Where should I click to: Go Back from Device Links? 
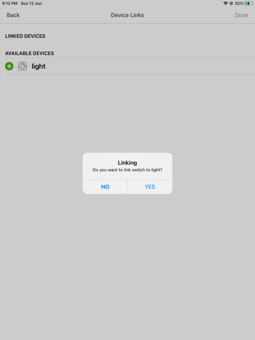click(13, 15)
